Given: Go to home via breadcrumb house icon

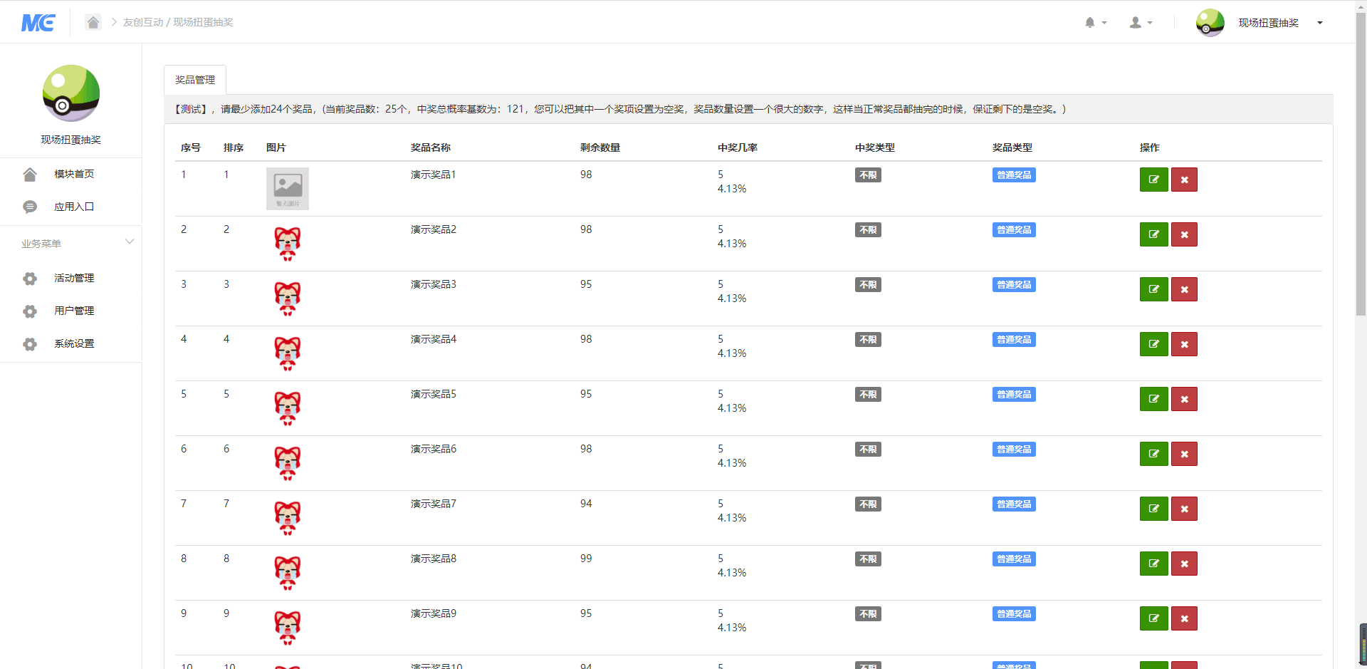Looking at the screenshot, I should [x=93, y=22].
